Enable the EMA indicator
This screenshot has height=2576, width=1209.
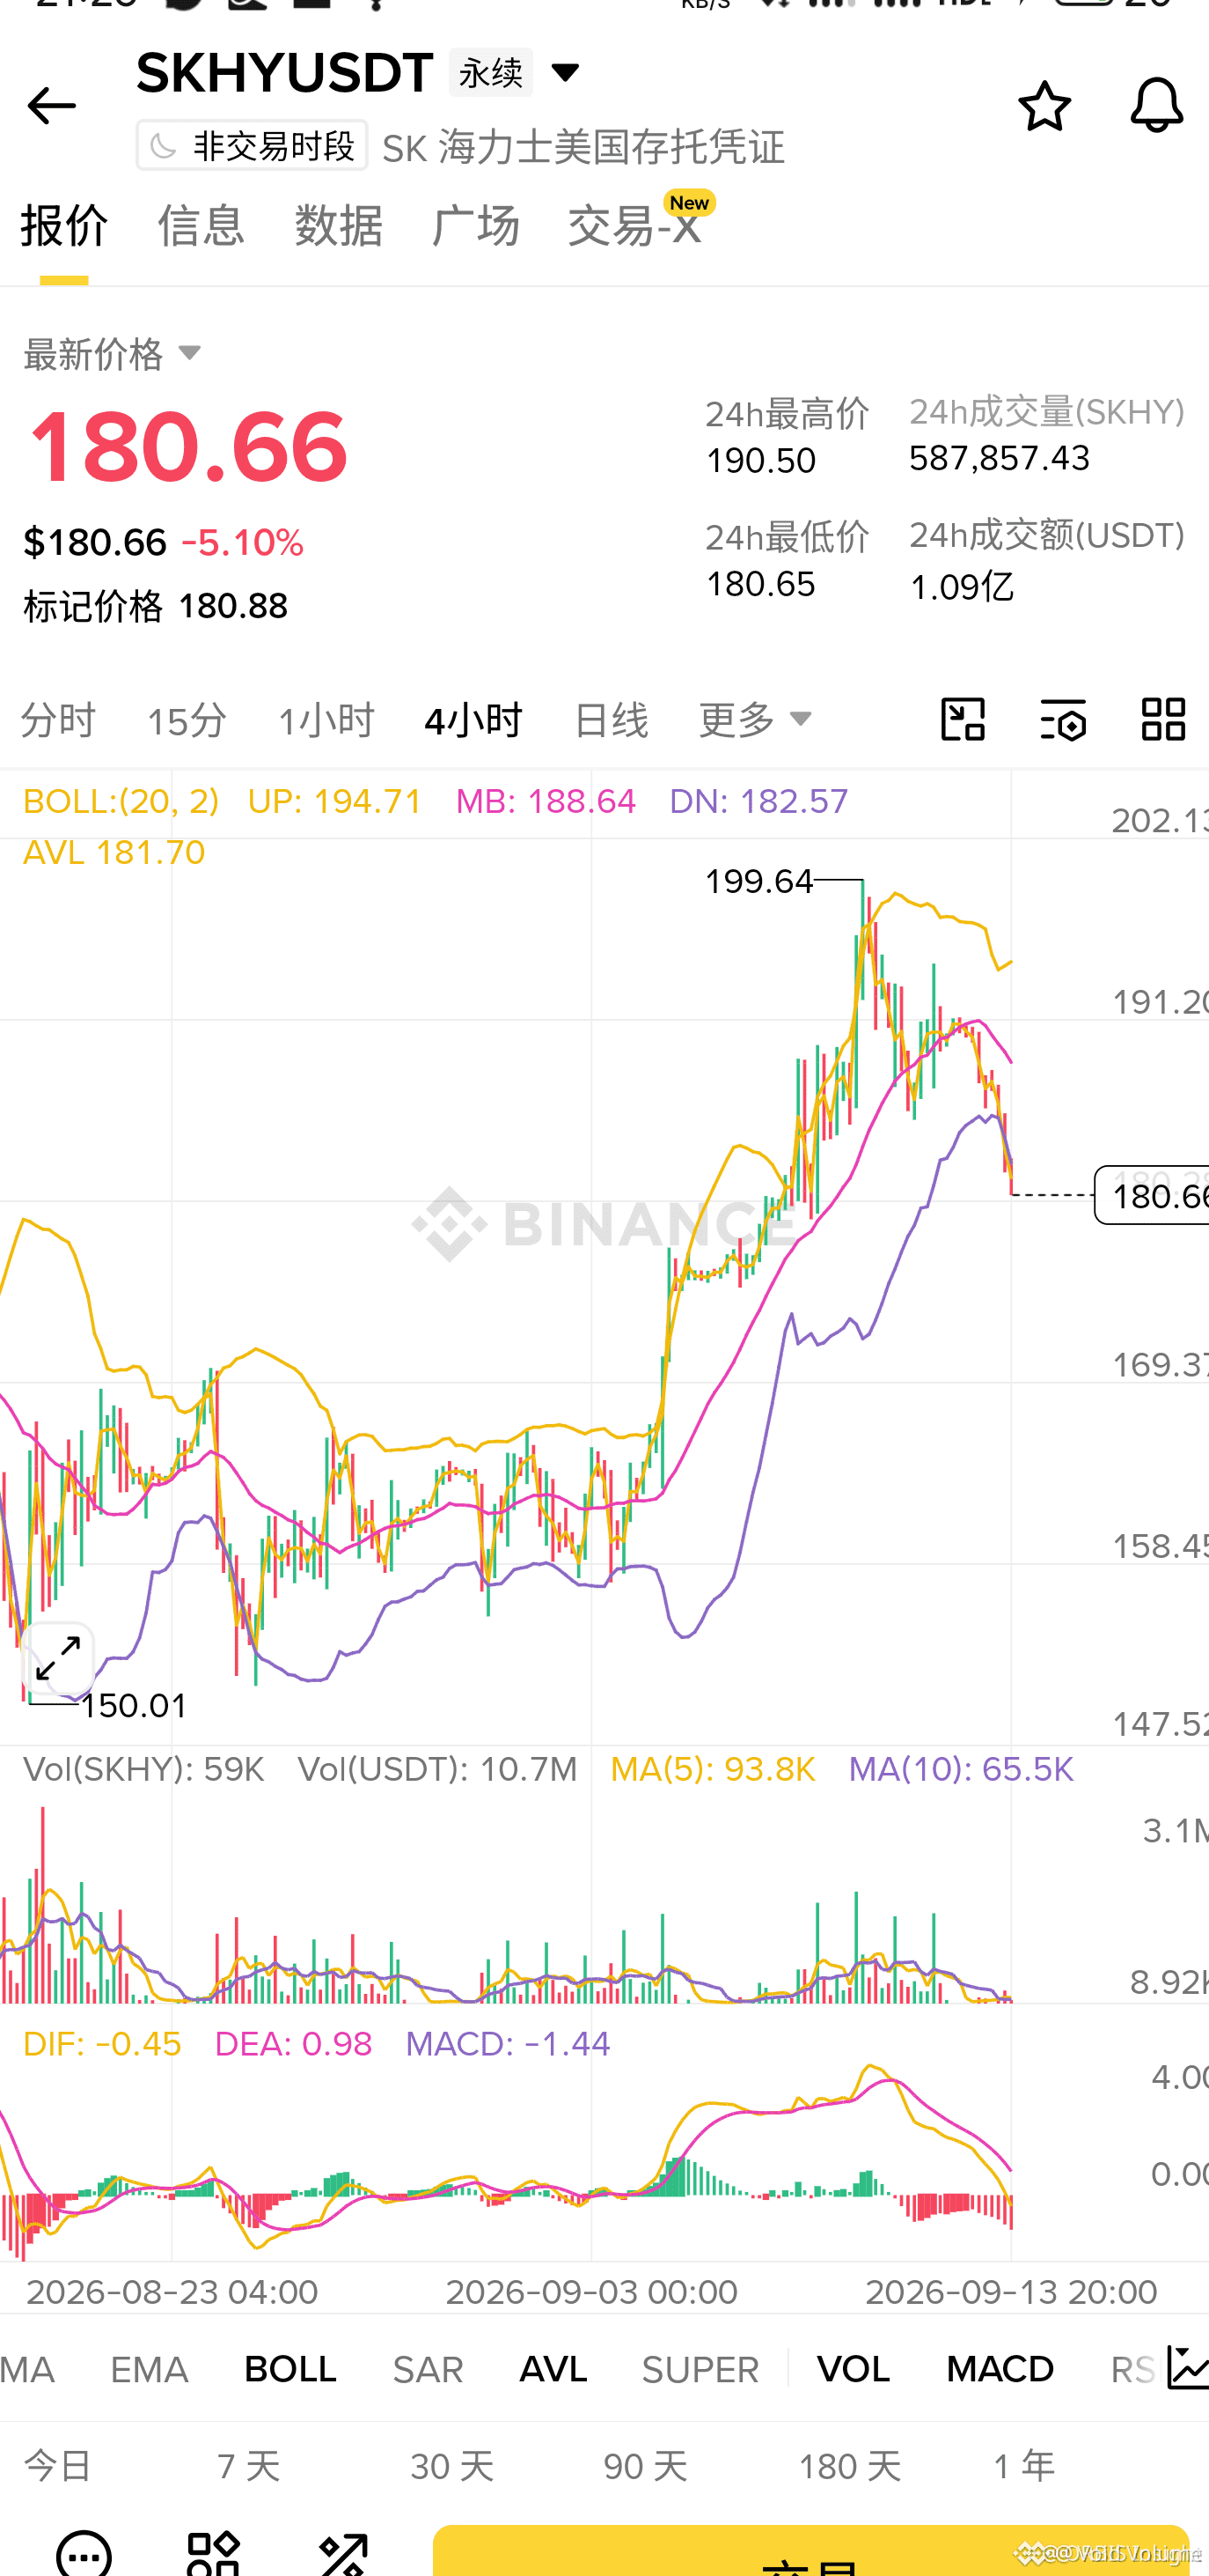point(149,2369)
